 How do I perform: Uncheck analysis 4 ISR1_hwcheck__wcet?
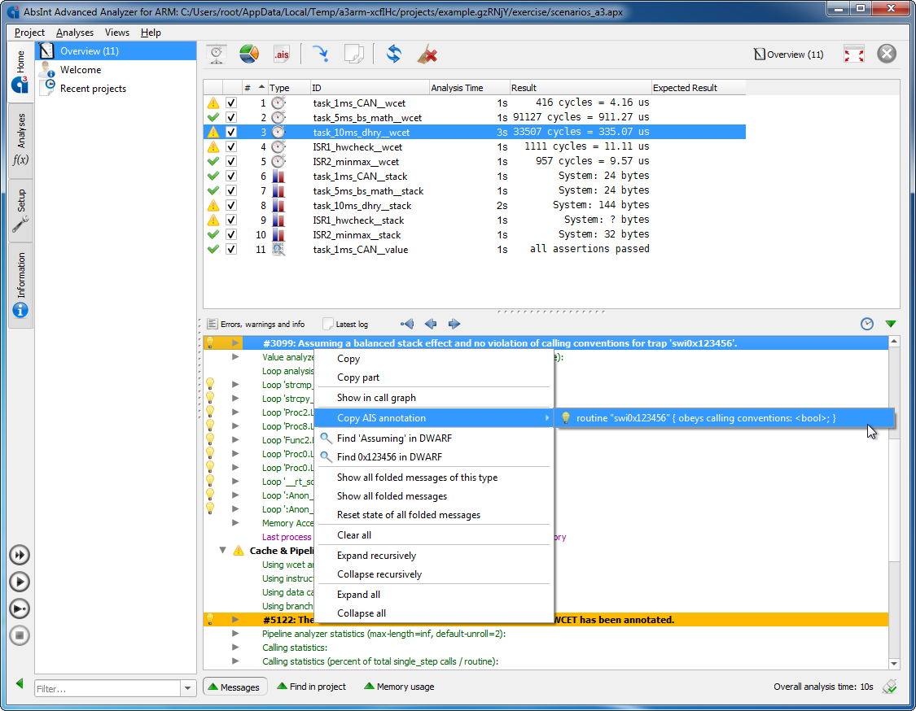(231, 146)
